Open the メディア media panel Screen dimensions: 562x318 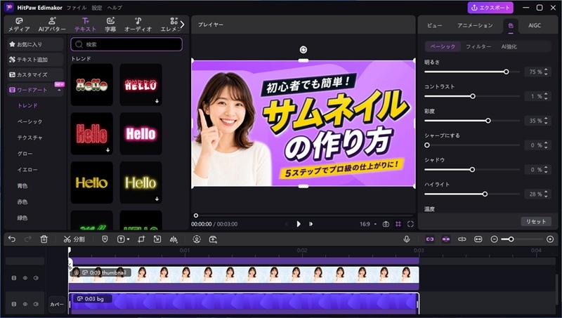[x=19, y=25]
